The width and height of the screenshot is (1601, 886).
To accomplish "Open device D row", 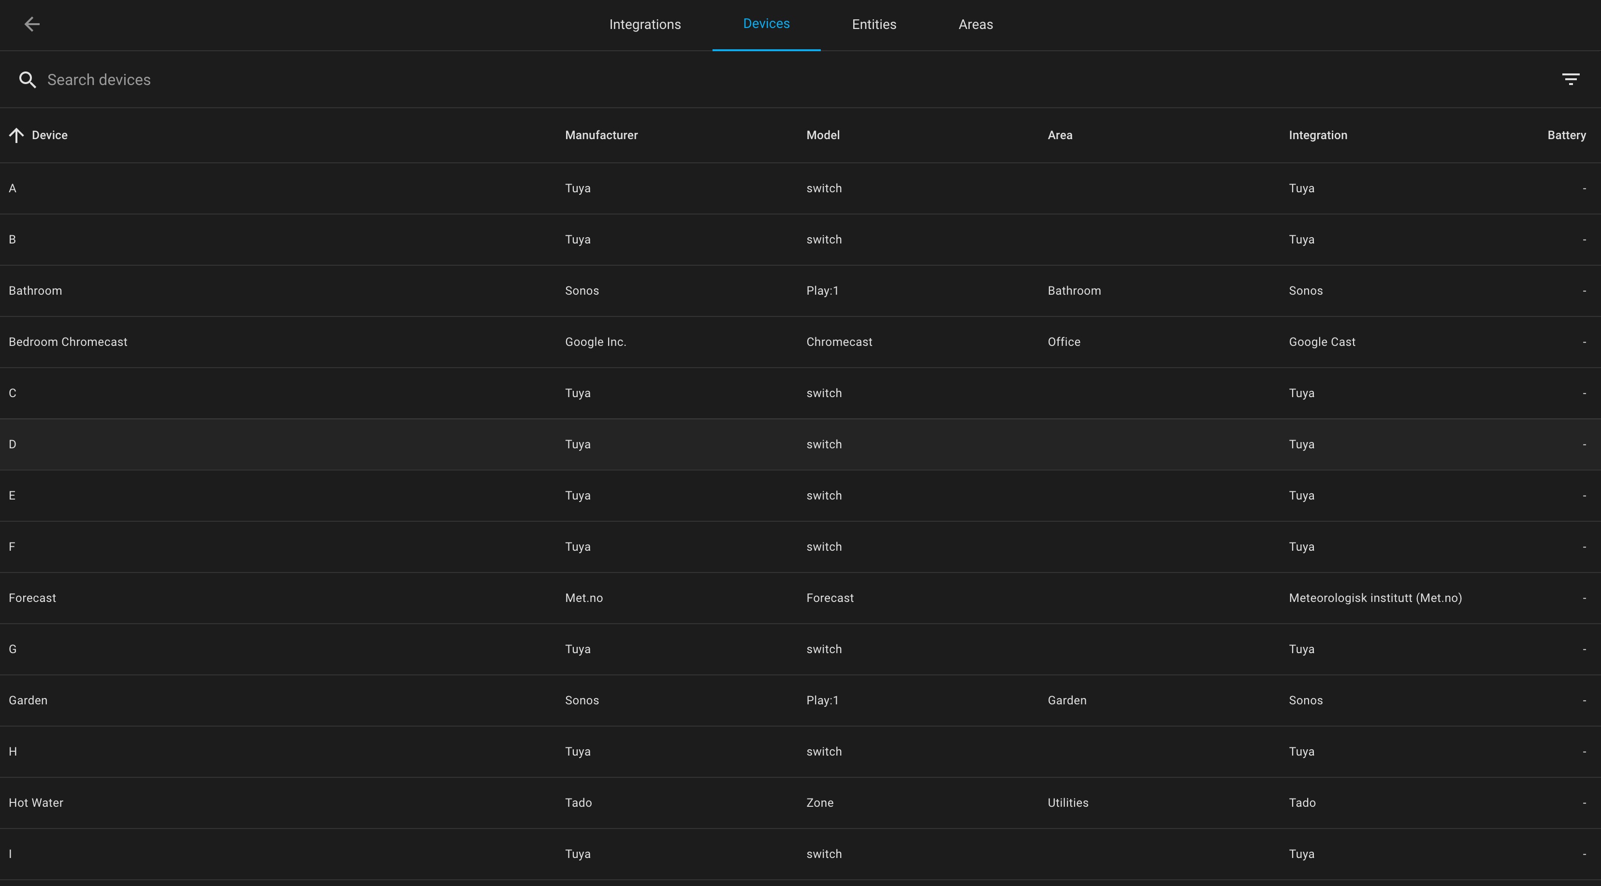I will coord(800,444).
